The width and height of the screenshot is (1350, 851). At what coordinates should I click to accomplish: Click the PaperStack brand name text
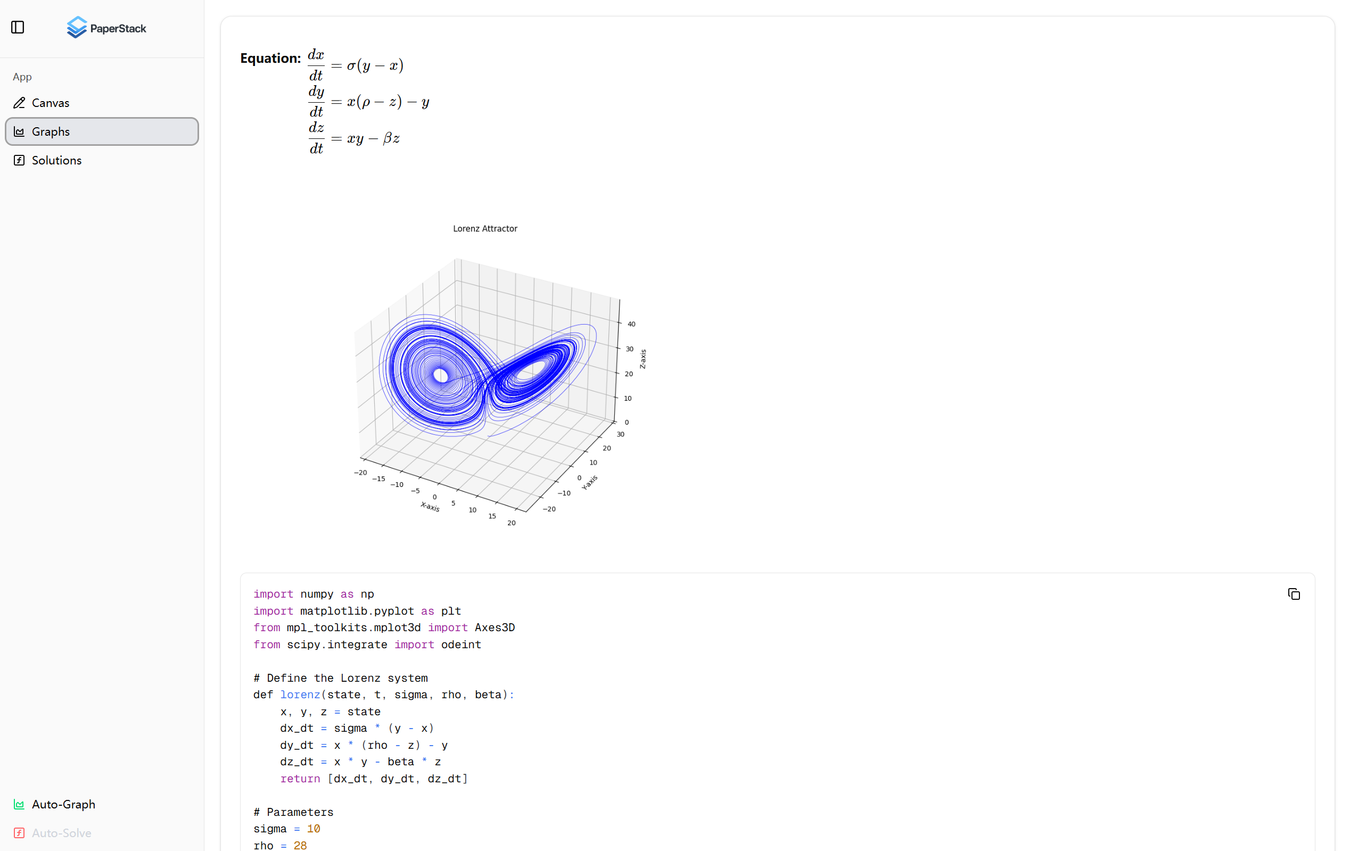click(x=118, y=28)
